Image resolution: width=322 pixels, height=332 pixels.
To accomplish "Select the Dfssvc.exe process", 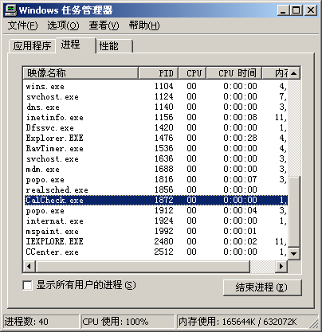I will coord(156,127).
